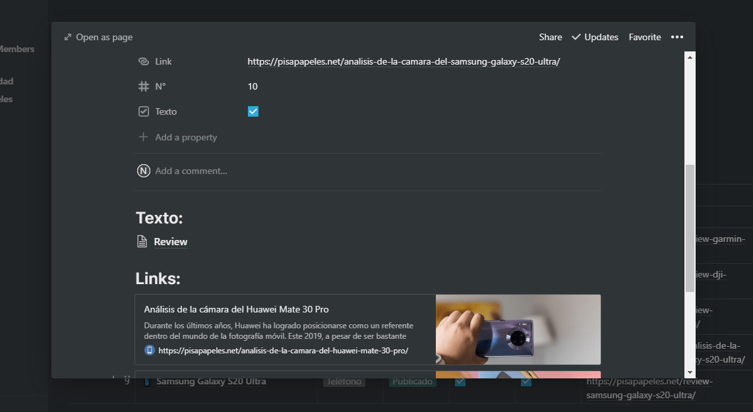Screen dimensions: 753x412
Task: Click the Huawei Mate 30 Pro bookmark thumbnail
Action: [518, 330]
